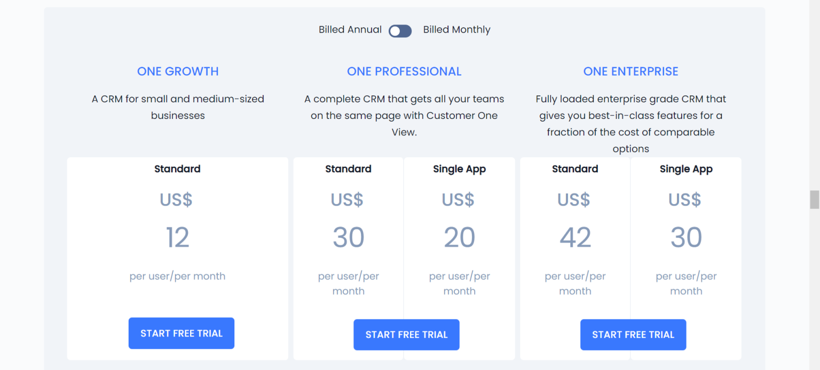Toggle the annual/monthly billing switch

(x=400, y=31)
